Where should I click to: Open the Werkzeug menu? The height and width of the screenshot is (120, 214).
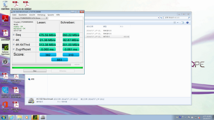point(41,15)
